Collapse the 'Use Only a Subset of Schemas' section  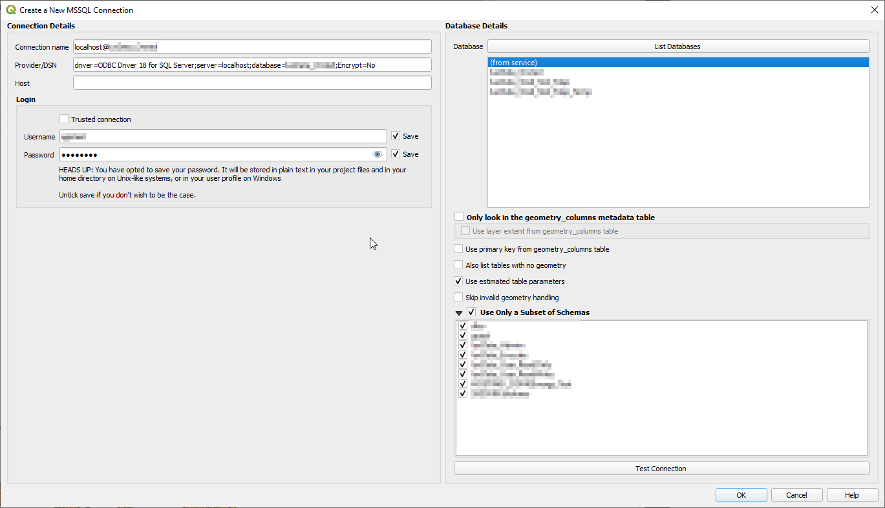[x=460, y=312]
